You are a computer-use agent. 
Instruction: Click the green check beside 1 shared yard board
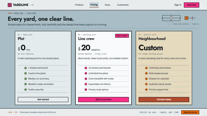point(25,68)
